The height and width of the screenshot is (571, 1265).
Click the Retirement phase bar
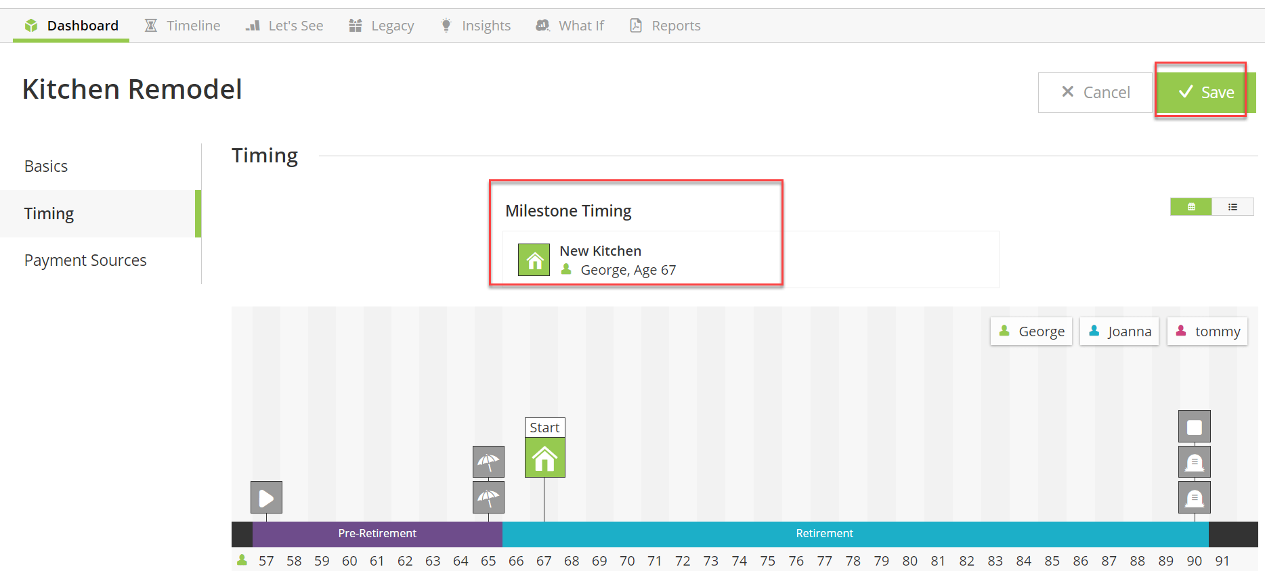point(855,534)
